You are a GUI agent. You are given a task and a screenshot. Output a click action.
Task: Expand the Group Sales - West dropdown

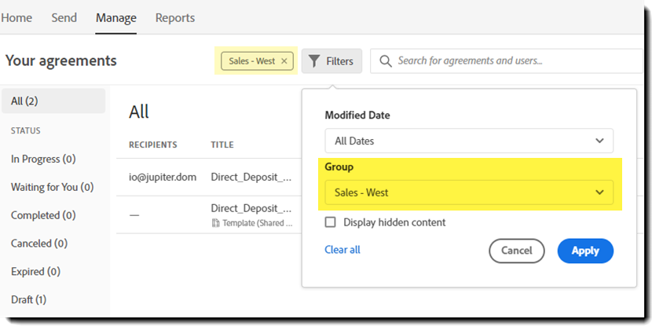(x=469, y=192)
